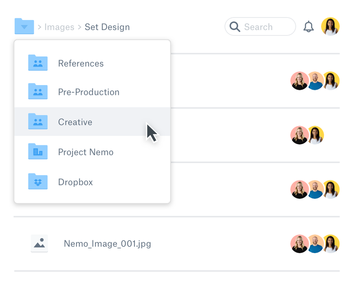The image size is (354, 286).
Task: Choose Project Nemo in the dropdown menu
Action: point(86,152)
